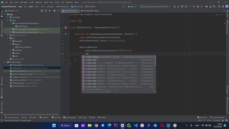Image resolution: width=229 pixels, height=129 pixels.
Task: Expand the drawable folder
Action: click(10, 41)
